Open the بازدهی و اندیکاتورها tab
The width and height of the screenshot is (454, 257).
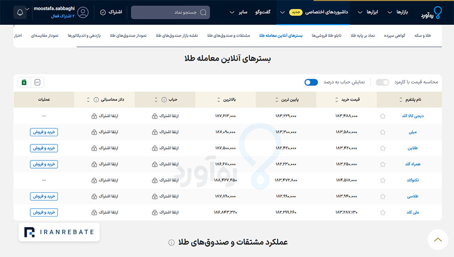pos(84,35)
